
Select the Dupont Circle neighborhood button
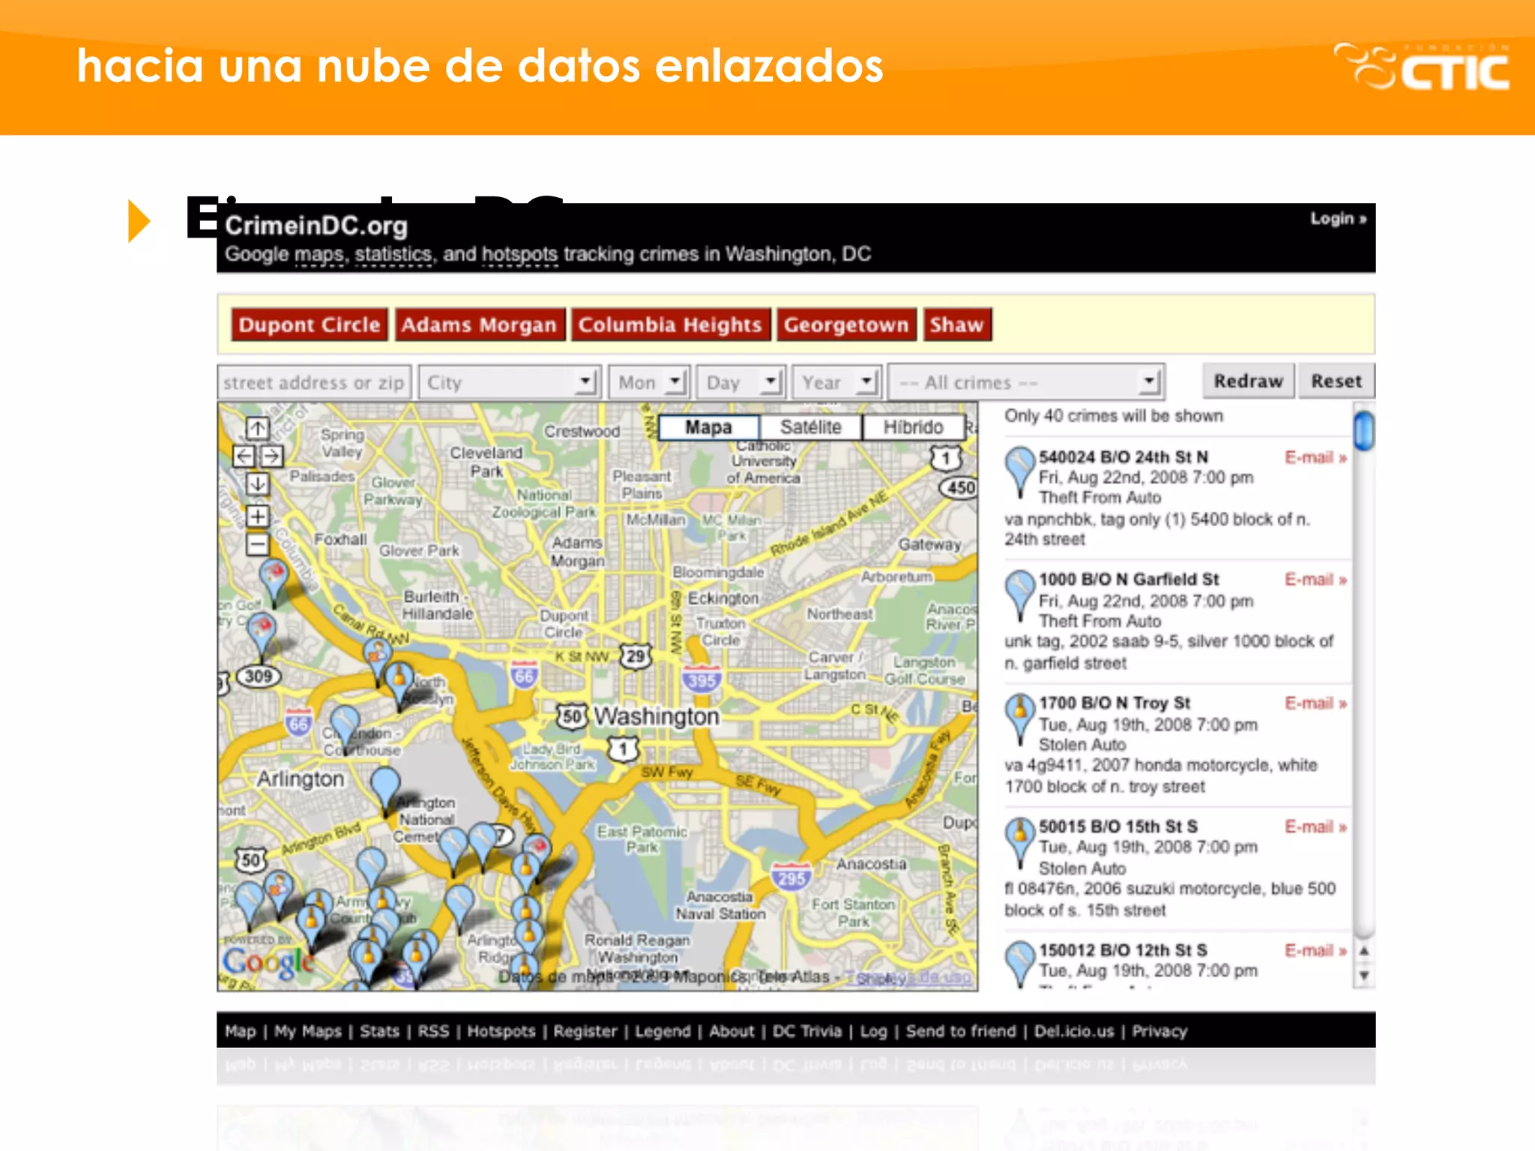310,324
